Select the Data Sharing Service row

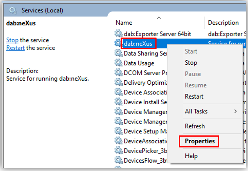[145, 53]
